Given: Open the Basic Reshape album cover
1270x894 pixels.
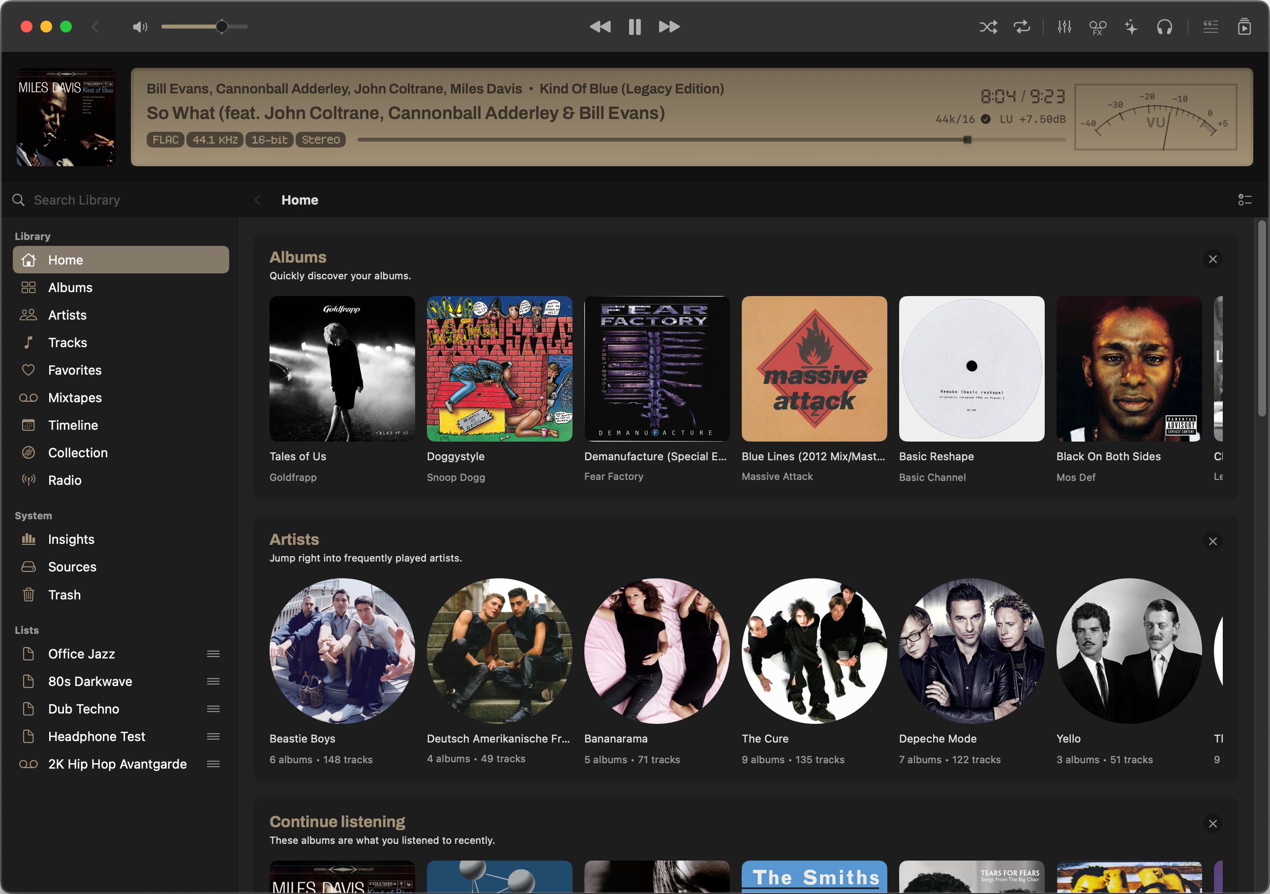Looking at the screenshot, I should pos(972,369).
